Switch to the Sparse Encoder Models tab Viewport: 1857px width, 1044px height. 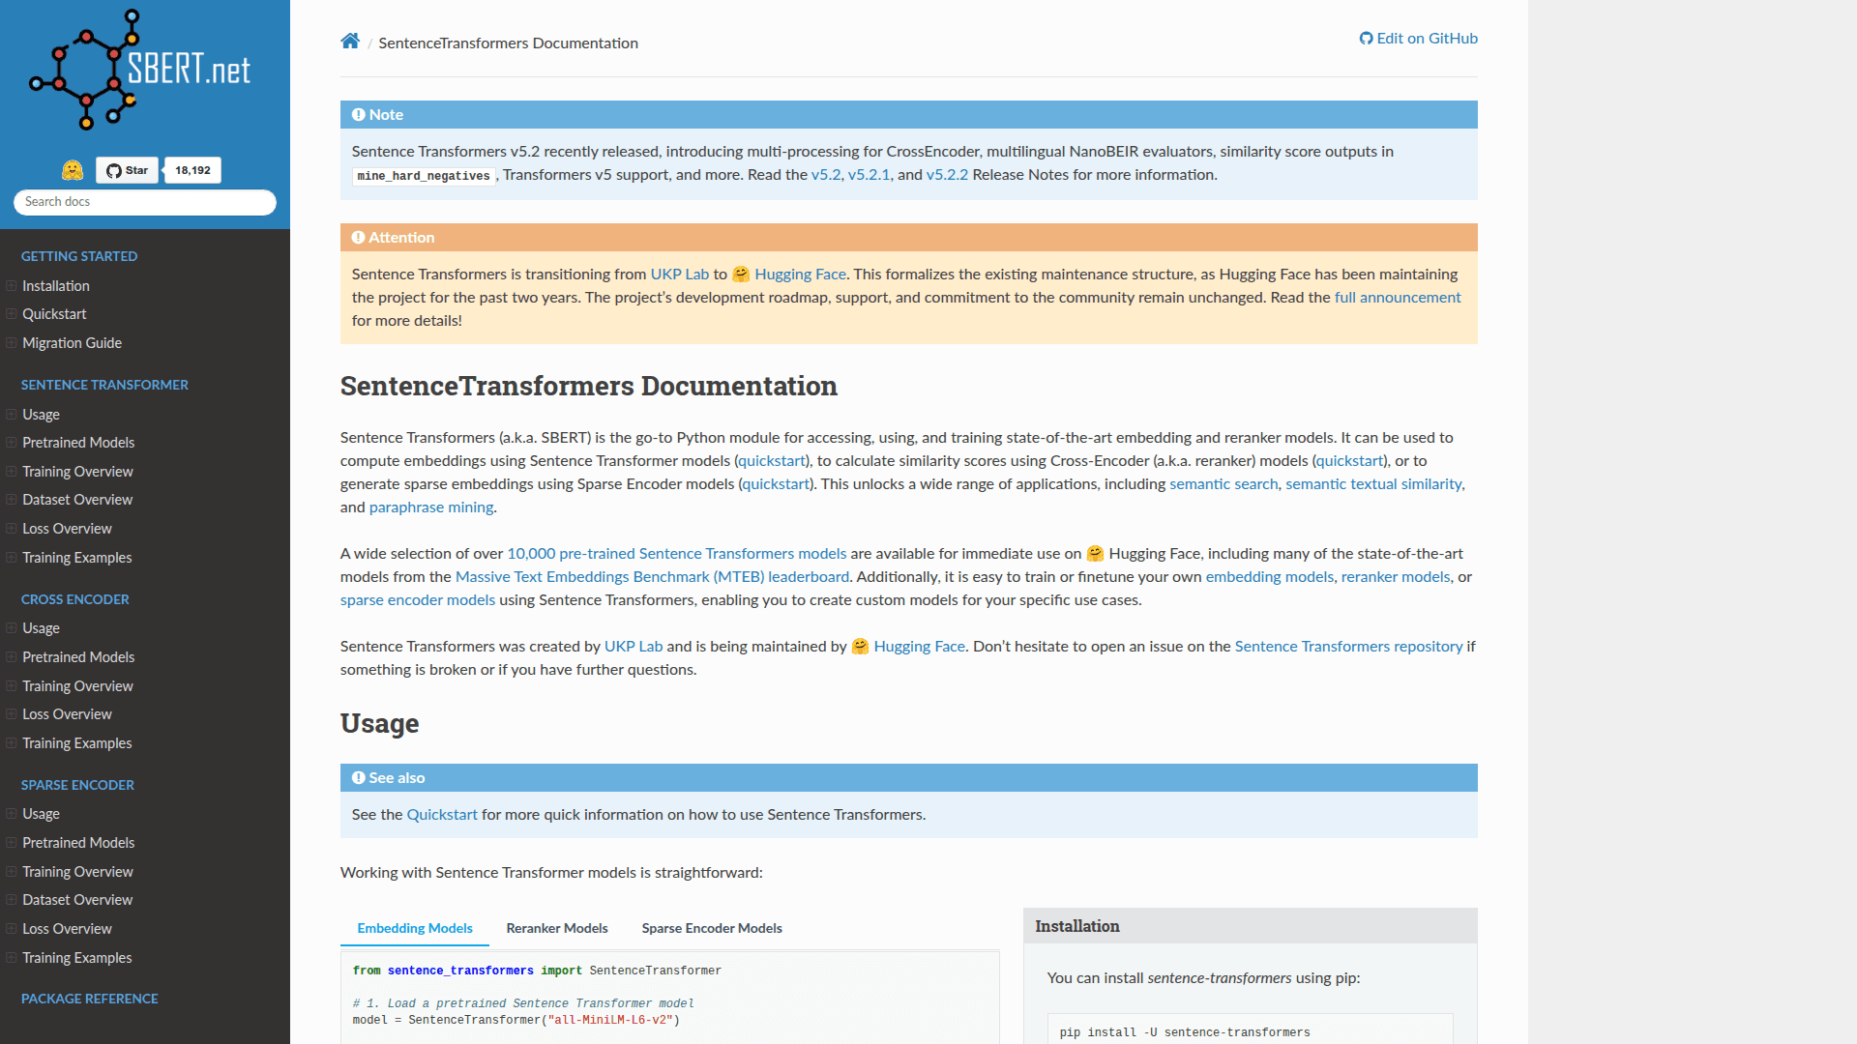pos(712,928)
